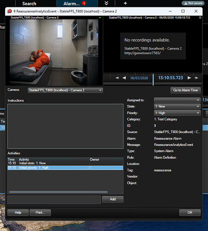Jump to previous sequence in playback
This screenshot has height=231, width=208.
click(117, 78)
